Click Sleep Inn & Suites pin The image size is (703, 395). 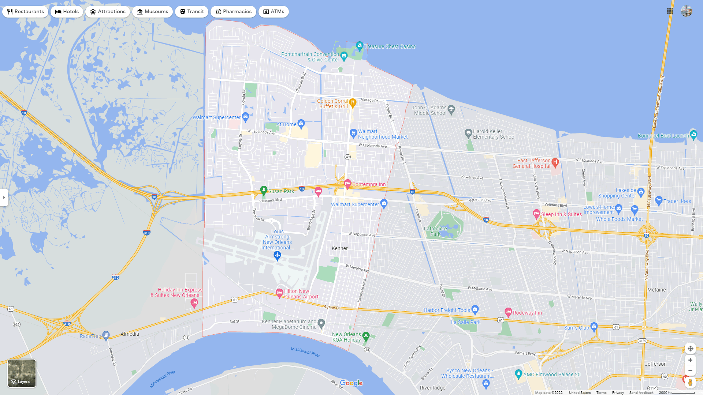pyautogui.click(x=536, y=214)
